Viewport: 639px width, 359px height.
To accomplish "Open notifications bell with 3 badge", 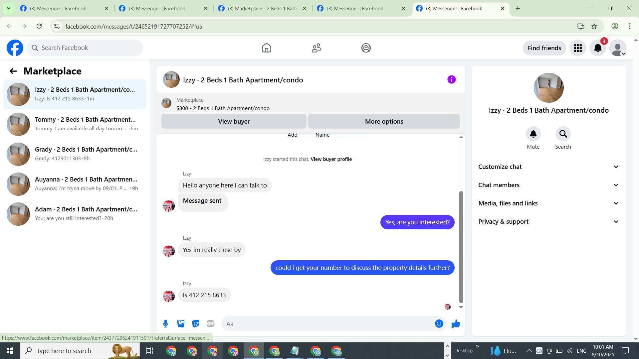I will tap(598, 48).
